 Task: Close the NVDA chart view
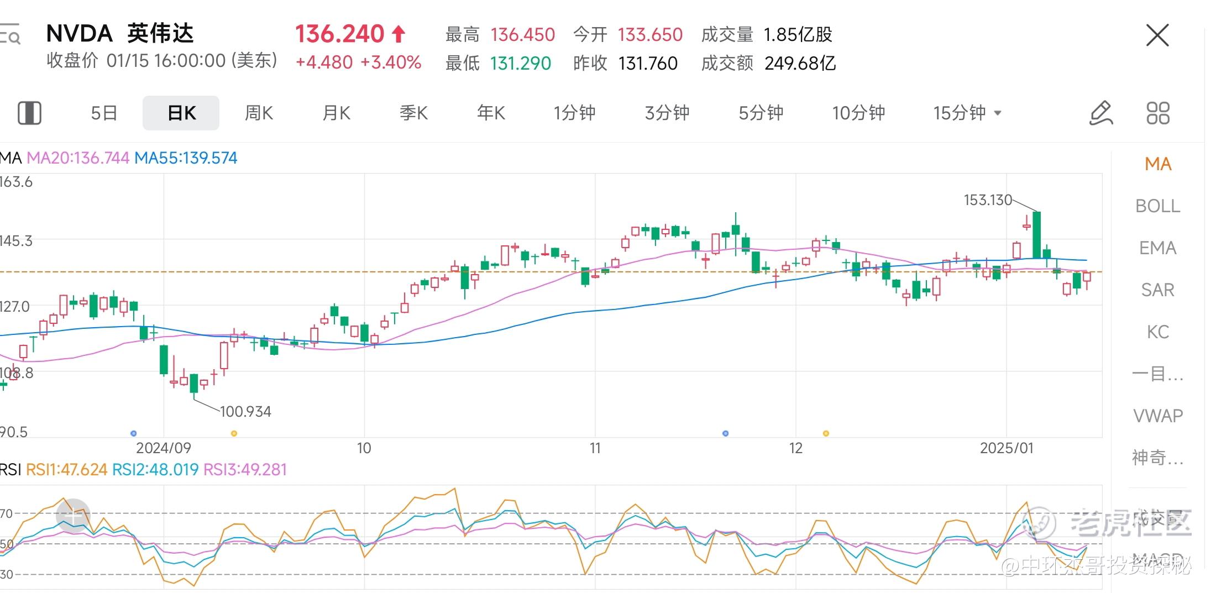(x=1157, y=35)
